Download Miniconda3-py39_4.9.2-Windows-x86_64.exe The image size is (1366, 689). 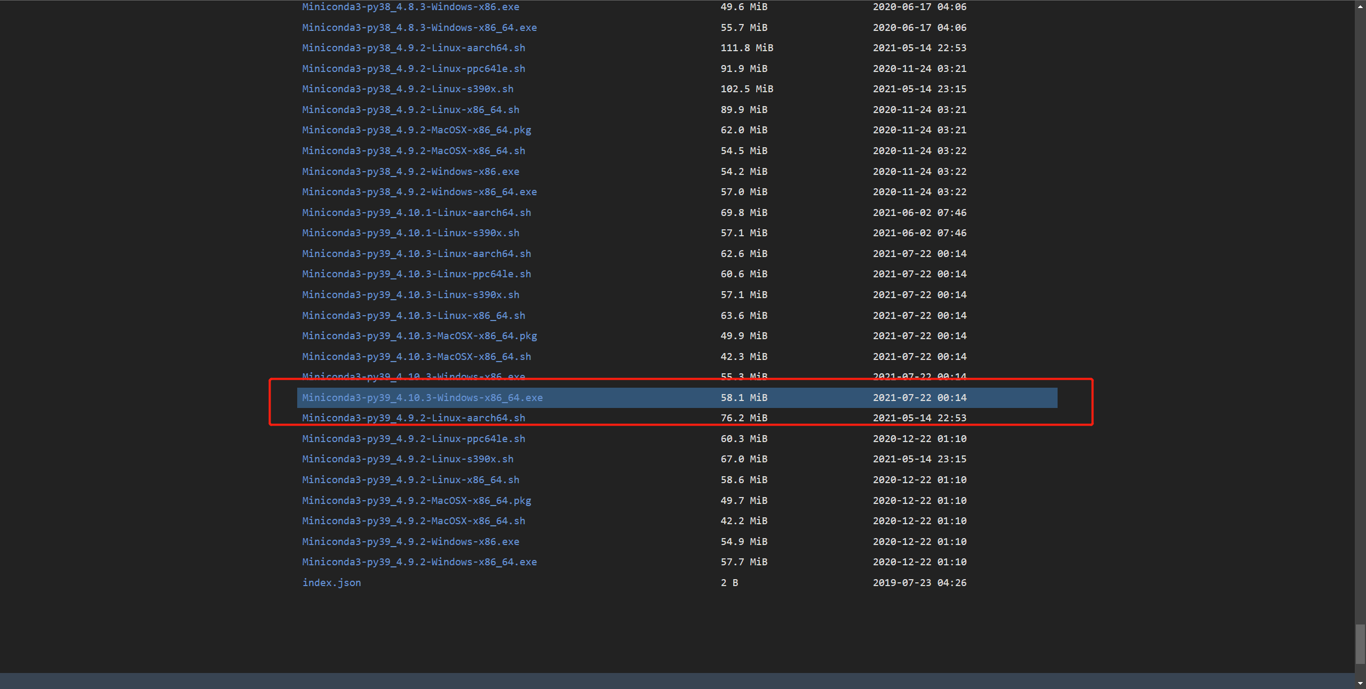[419, 562]
